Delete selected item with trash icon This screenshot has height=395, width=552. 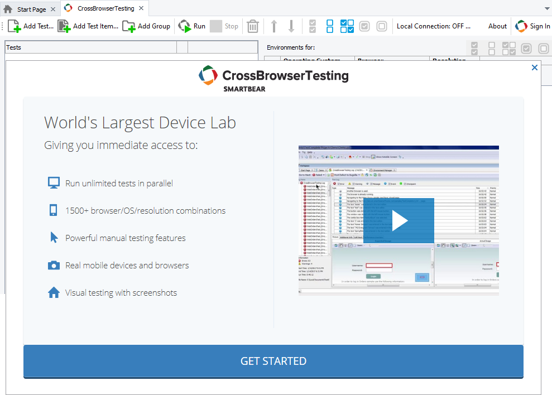click(252, 26)
